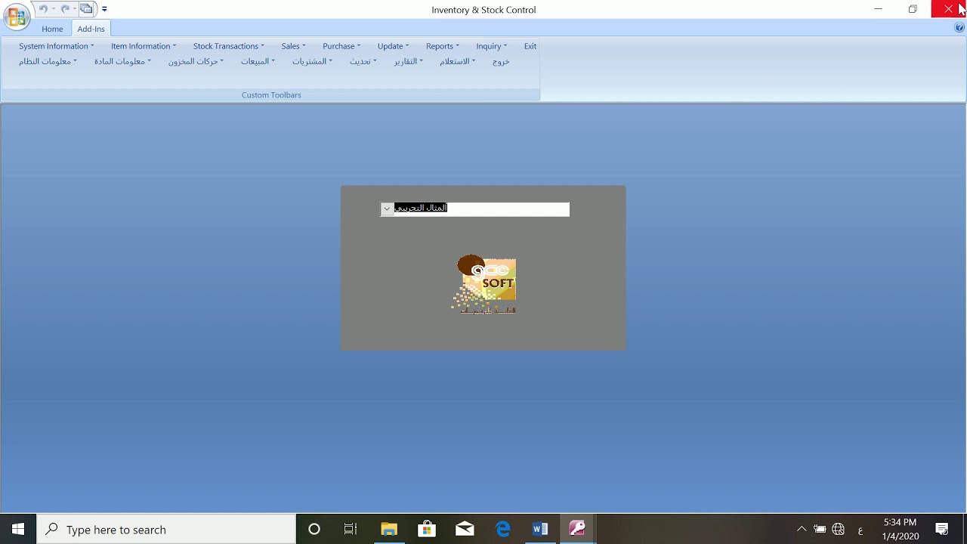This screenshot has height=544, width=967.
Task: Click the Exit menu item
Action: 530,46
